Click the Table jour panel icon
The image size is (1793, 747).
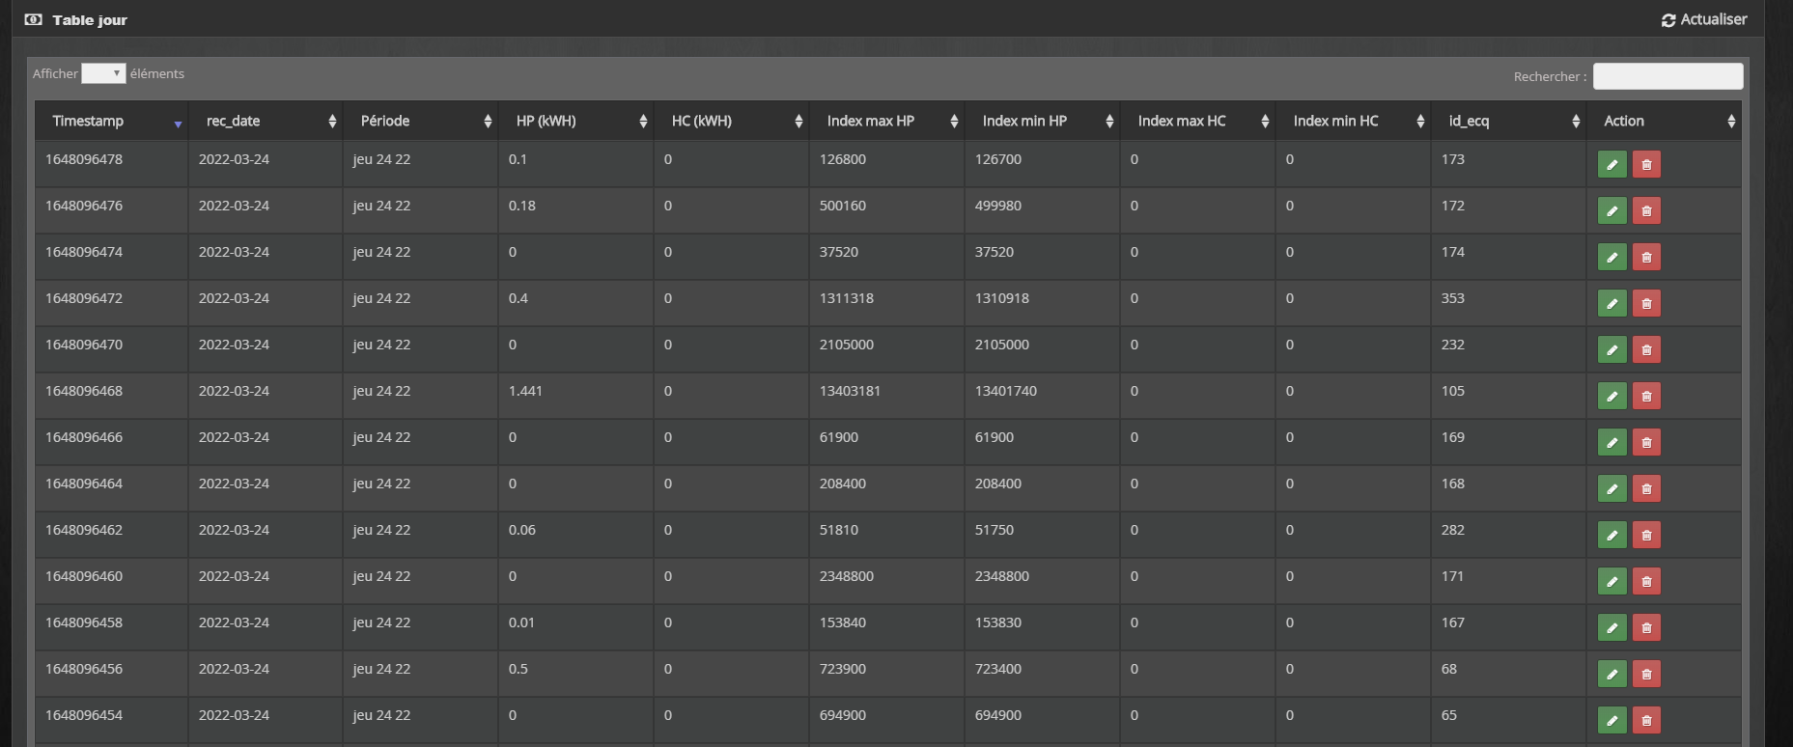34,19
